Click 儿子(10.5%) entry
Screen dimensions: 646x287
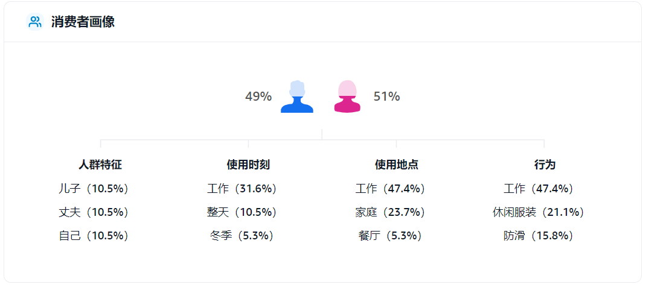click(94, 189)
